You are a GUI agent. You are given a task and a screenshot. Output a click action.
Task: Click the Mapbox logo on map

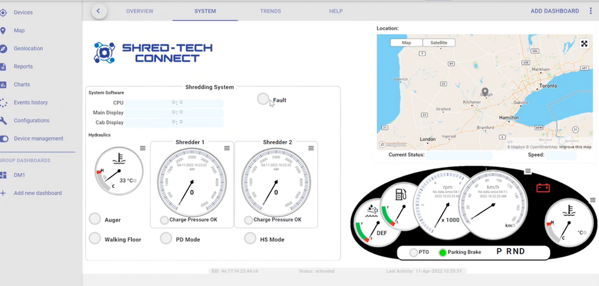(392, 145)
